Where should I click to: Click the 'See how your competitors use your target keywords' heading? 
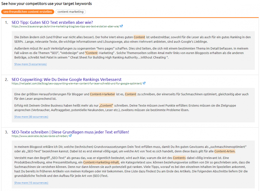46,4
